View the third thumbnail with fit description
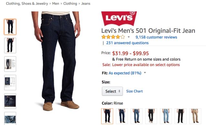This screenshot has width=206, height=125. point(10,64)
